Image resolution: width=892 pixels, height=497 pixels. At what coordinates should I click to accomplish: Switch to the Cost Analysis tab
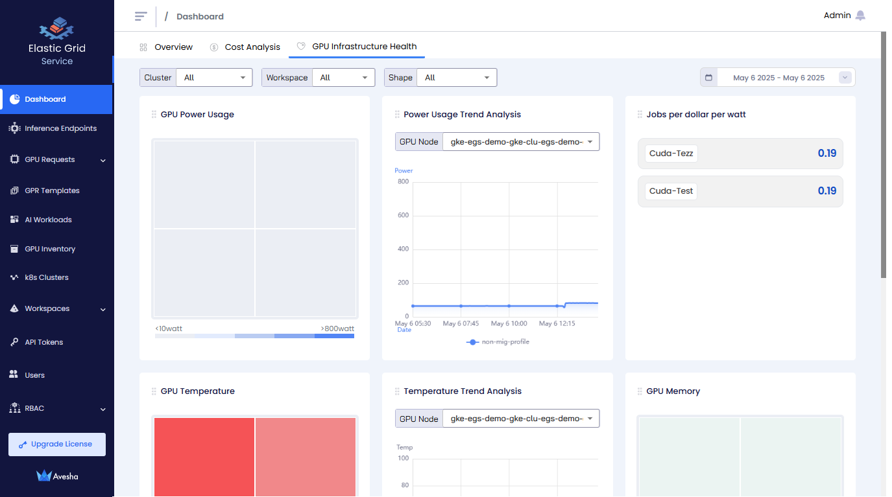(252, 47)
